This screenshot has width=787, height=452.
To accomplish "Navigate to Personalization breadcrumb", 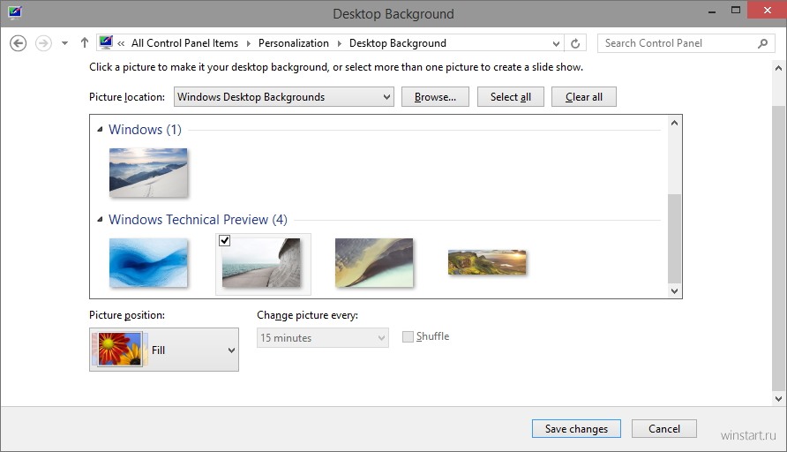I will click(294, 43).
